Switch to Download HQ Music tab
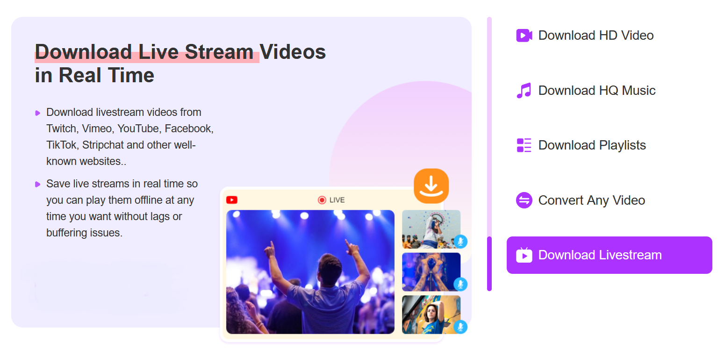The height and width of the screenshot is (350, 725). point(610,90)
